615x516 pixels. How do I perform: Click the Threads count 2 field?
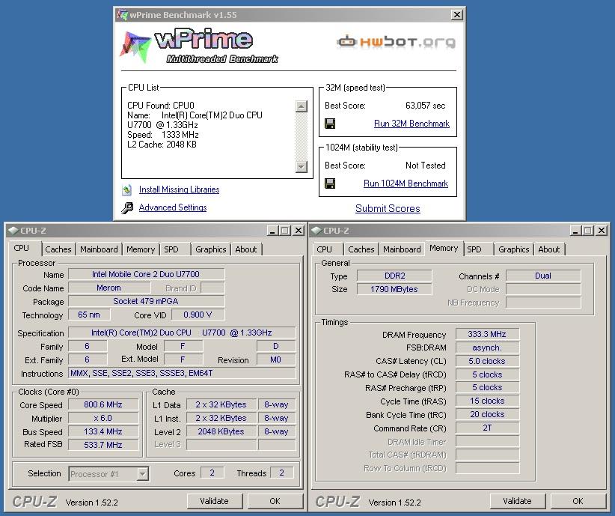[281, 473]
